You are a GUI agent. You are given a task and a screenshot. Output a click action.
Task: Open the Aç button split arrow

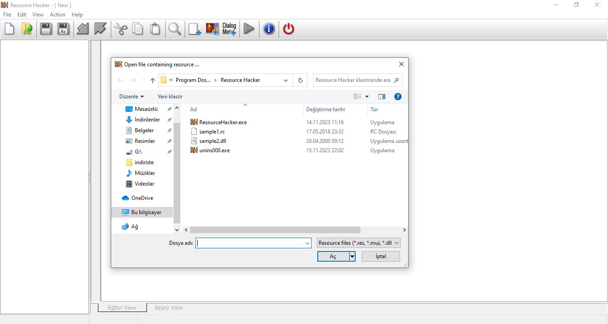click(x=352, y=256)
